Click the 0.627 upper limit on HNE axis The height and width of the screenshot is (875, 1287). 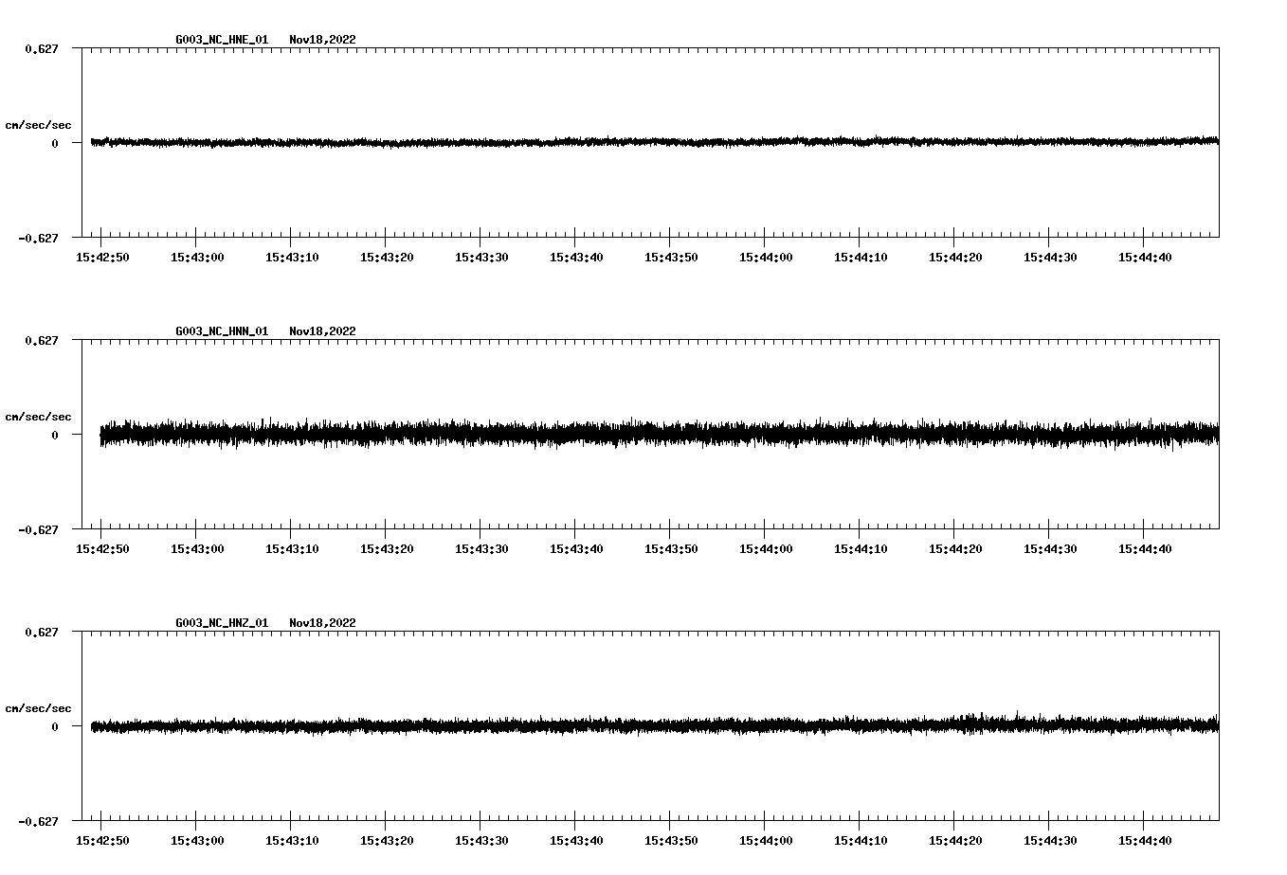(41, 48)
